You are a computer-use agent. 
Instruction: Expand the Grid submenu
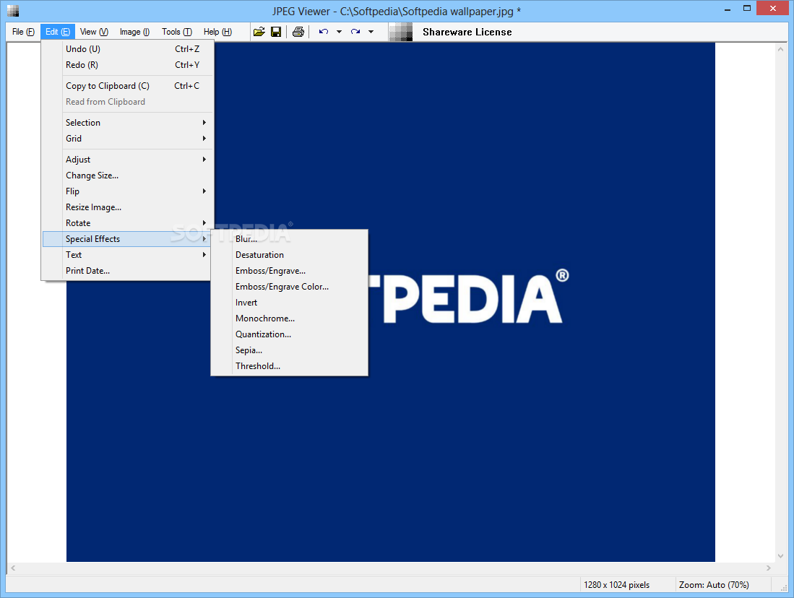(x=128, y=139)
